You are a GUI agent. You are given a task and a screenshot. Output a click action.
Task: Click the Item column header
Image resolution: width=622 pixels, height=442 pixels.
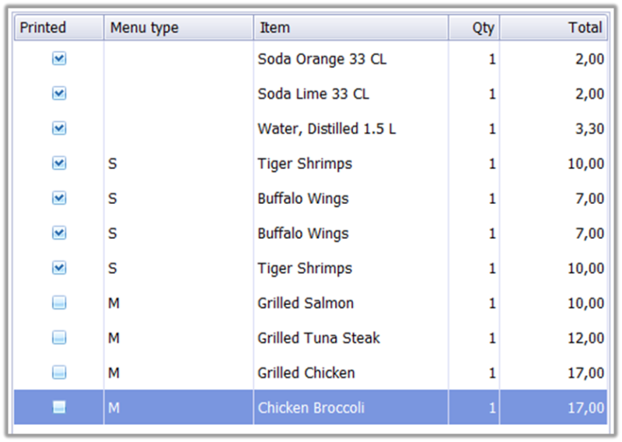(351, 28)
